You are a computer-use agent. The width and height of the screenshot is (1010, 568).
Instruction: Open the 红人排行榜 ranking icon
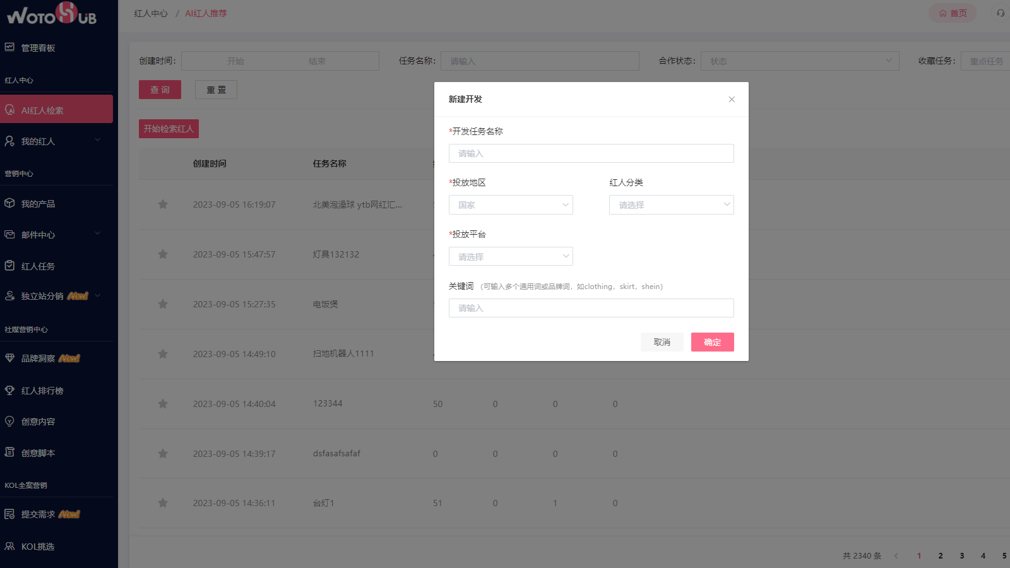pyautogui.click(x=9, y=390)
